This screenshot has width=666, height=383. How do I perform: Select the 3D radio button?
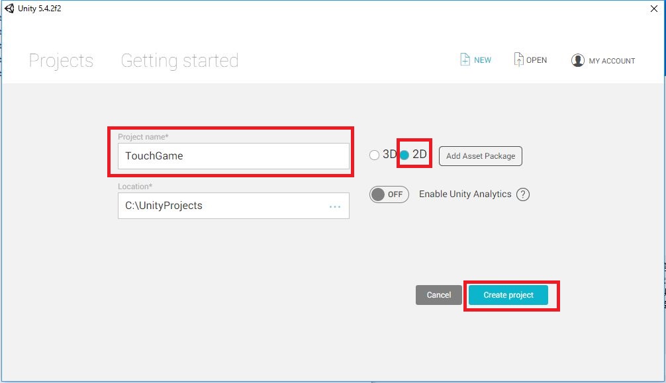point(374,155)
